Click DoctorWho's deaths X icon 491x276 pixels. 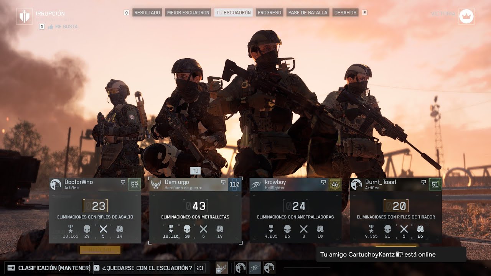pyautogui.click(x=103, y=229)
